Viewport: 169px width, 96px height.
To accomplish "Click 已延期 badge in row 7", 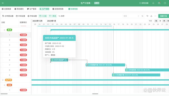I will [23, 65].
